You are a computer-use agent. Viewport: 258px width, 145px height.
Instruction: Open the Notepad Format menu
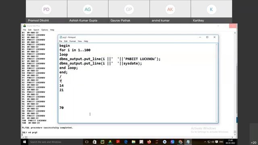click(x=73, y=41)
